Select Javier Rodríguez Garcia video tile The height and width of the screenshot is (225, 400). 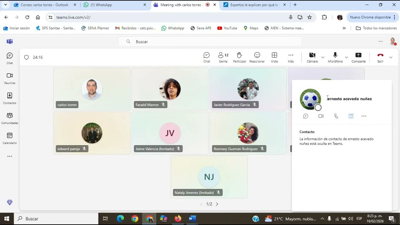pos(248,89)
